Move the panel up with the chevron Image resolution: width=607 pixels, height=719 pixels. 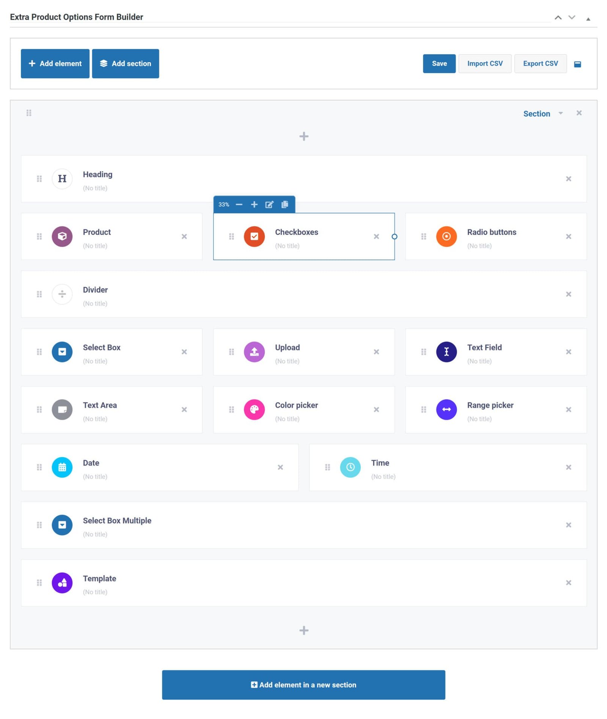pos(558,17)
